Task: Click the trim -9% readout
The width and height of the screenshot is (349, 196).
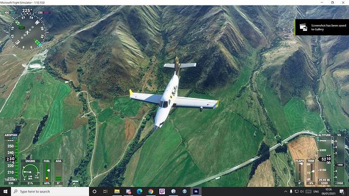Action: 311,183
